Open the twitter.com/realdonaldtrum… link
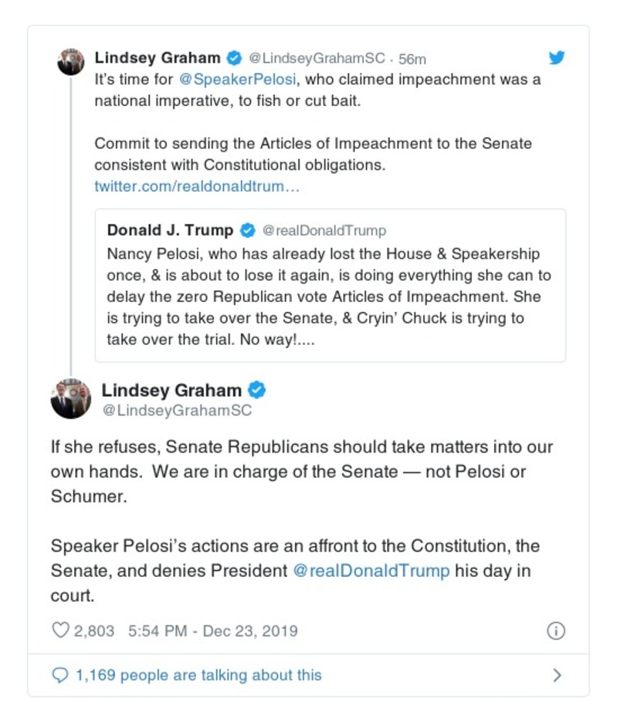This screenshot has width=617, height=722. tap(197, 186)
